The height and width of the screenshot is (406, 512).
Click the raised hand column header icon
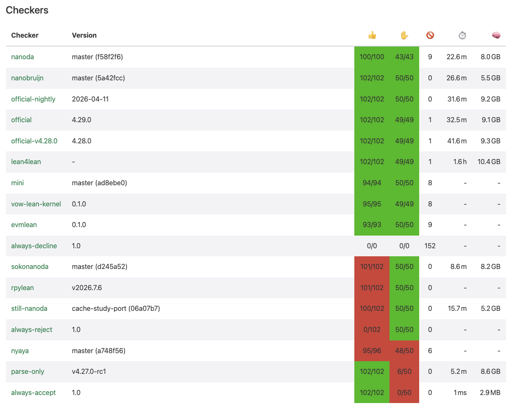tap(404, 36)
